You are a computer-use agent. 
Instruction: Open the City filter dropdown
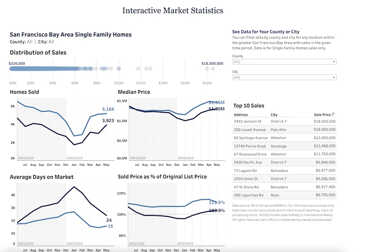pos(334,77)
